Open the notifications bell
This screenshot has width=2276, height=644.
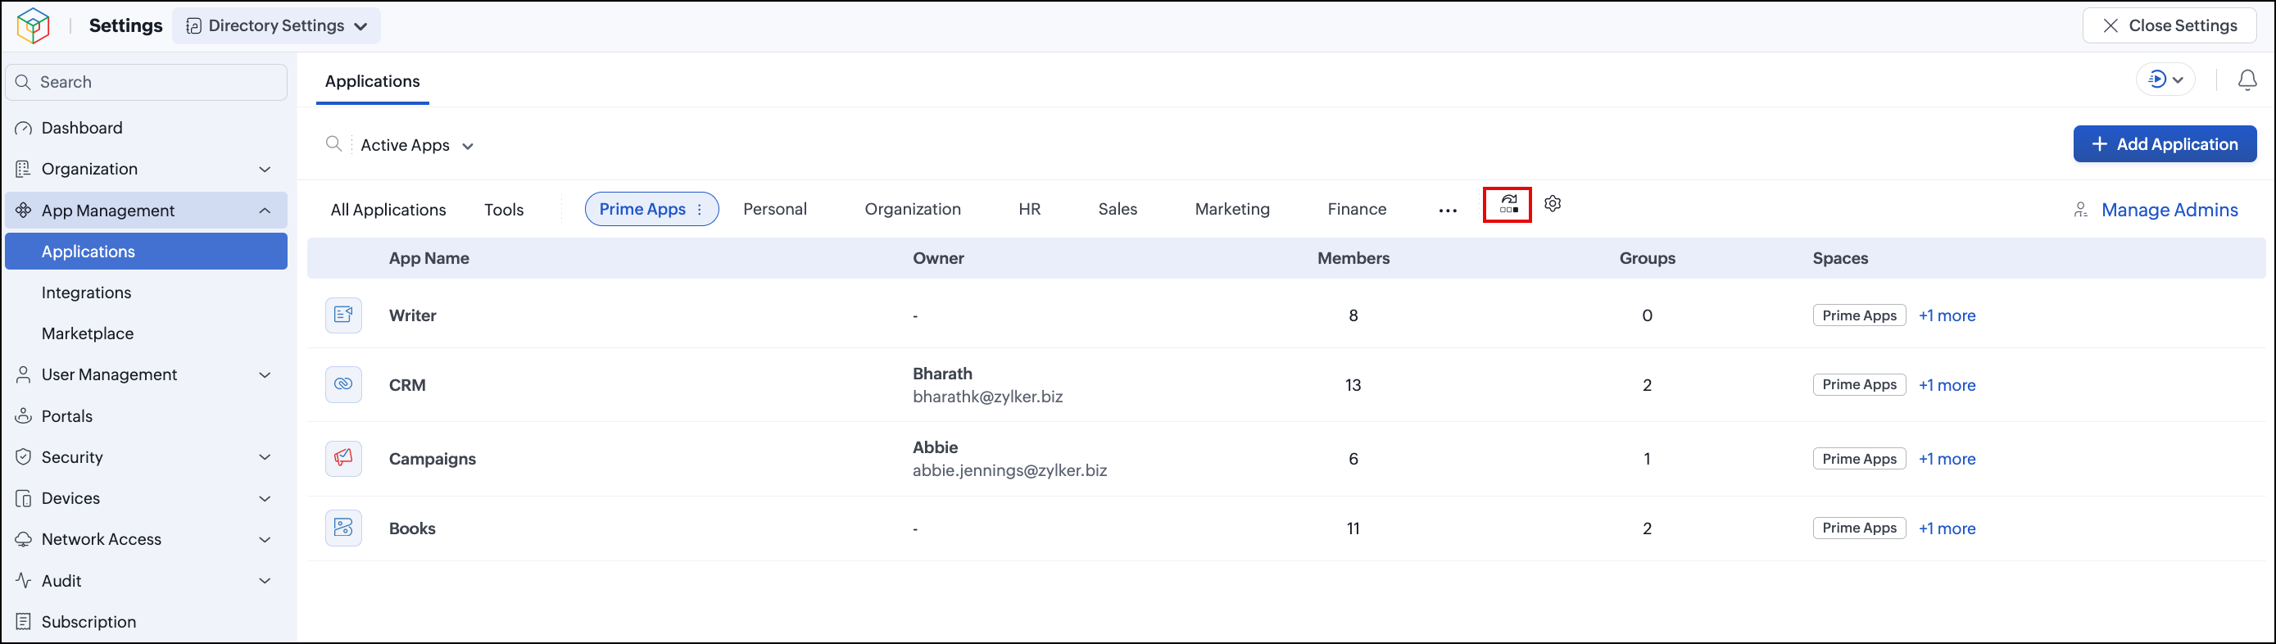pyautogui.click(x=2247, y=80)
